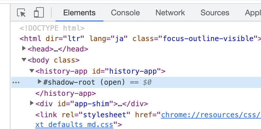Open the row actions ellipsis beside shadow-root

pos(16,82)
